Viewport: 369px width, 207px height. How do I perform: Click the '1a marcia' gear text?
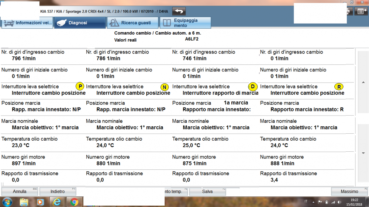(x=236, y=103)
